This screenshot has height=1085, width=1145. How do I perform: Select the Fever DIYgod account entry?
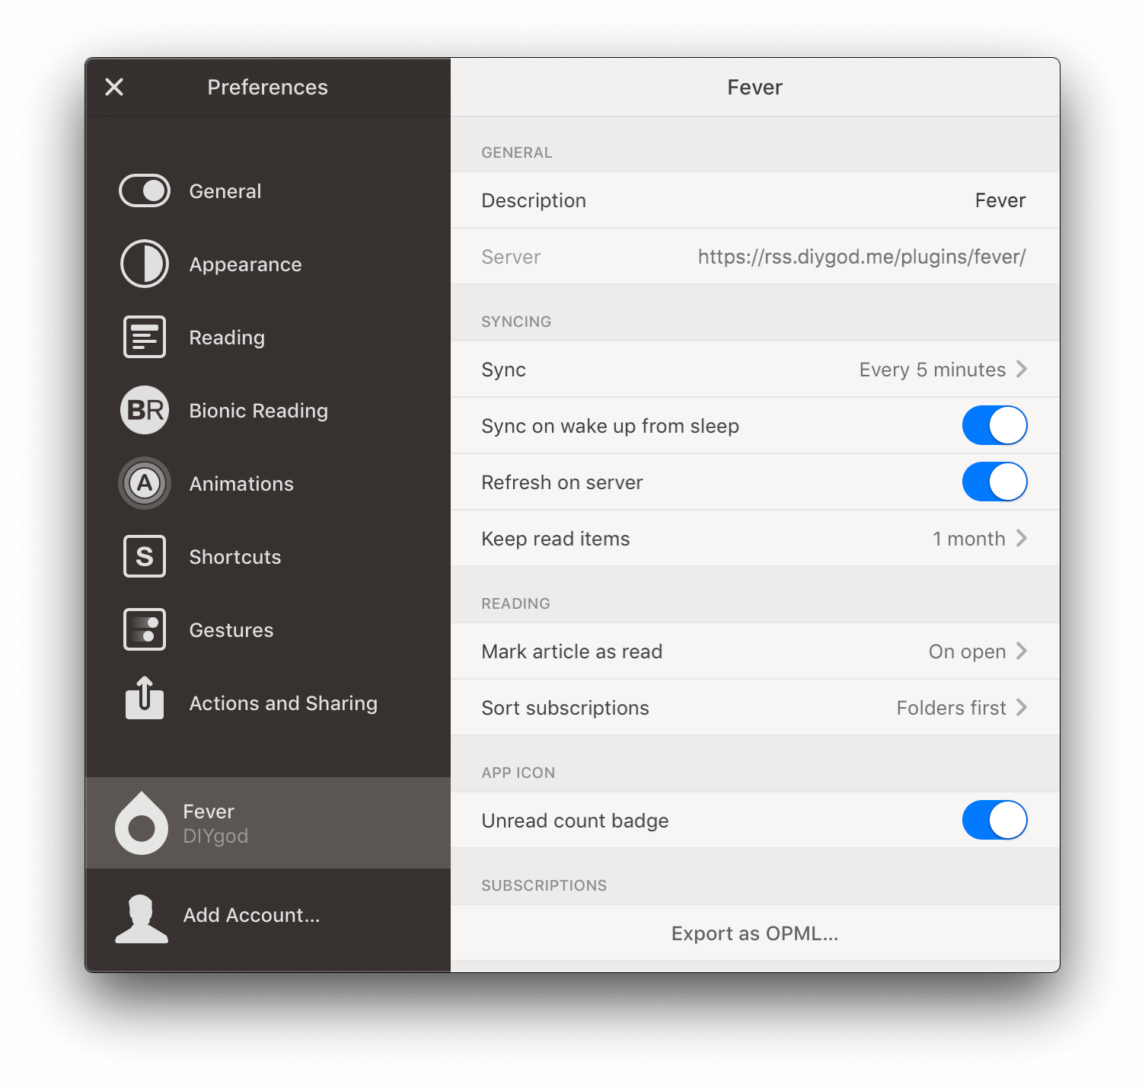click(268, 823)
